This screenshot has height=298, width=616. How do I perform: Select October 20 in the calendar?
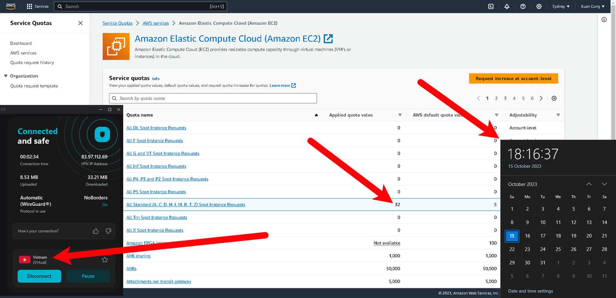[x=589, y=236]
